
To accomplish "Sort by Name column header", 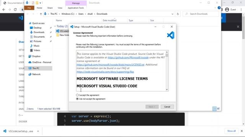I will [x=59, y=20].
